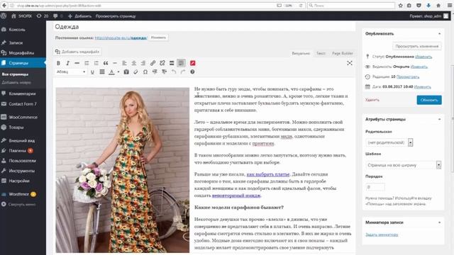This screenshot has height=255, width=454.
Task: Remove link from selected text
Action: [x=162, y=63]
